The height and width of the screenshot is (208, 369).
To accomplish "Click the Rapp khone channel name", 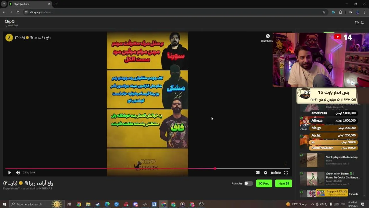I will (12, 188).
